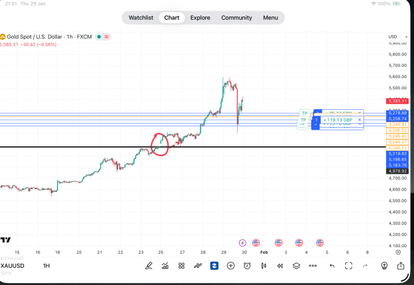
Task: Tap the alert clock icon
Action: tap(247, 266)
